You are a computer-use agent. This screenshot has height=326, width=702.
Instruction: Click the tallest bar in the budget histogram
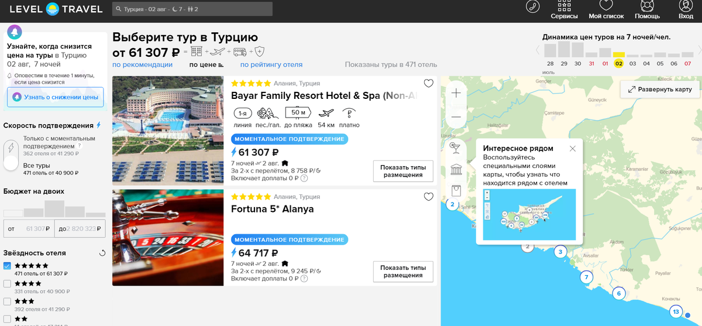click(x=54, y=209)
